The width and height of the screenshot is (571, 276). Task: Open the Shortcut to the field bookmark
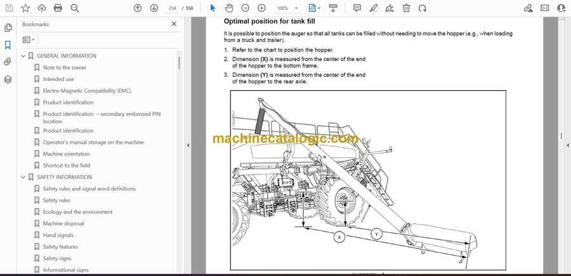66,166
